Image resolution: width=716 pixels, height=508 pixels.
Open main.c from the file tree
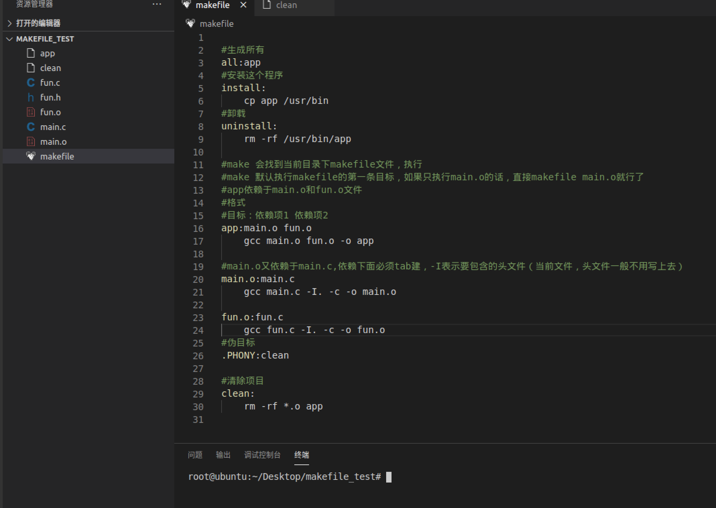[x=53, y=127]
